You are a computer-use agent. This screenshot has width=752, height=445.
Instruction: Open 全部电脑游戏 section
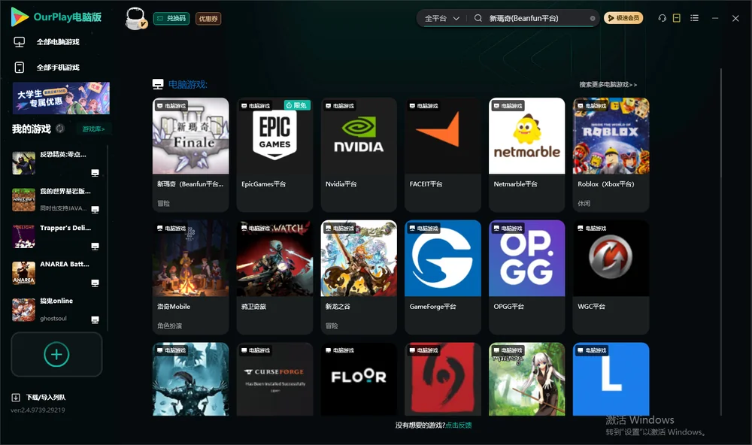point(47,42)
